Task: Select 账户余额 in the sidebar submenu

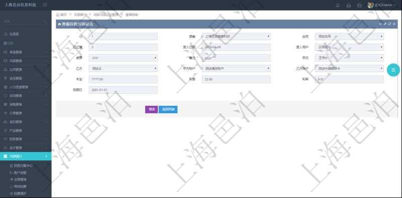Action: 20,172
